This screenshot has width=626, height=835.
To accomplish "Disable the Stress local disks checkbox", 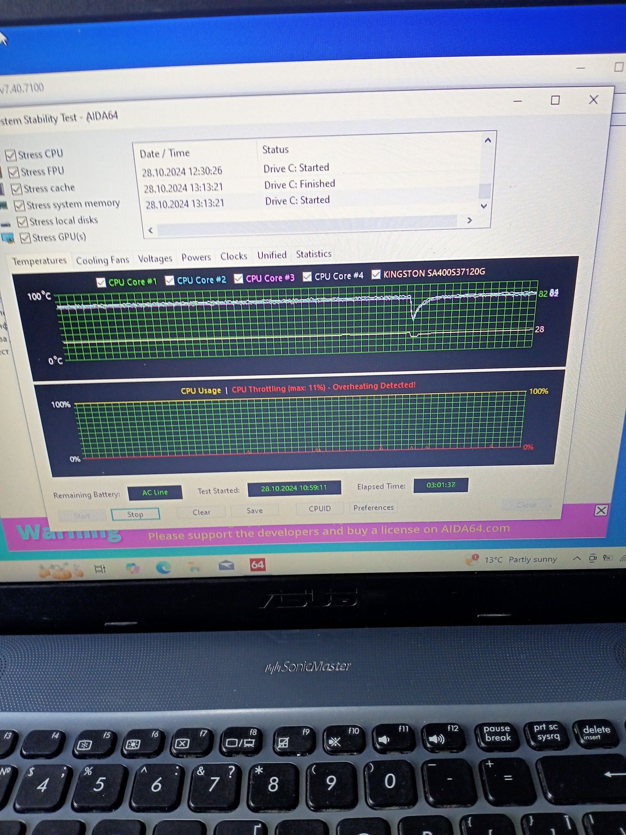I will point(23,222).
